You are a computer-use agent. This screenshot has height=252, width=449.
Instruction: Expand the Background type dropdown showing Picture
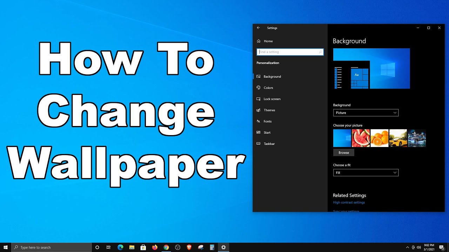[x=366, y=113]
